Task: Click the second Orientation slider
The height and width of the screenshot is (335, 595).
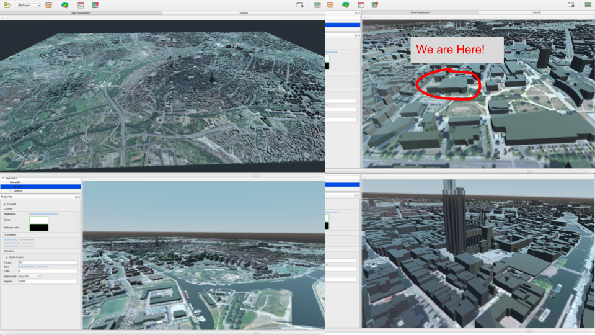Action: coord(19,243)
